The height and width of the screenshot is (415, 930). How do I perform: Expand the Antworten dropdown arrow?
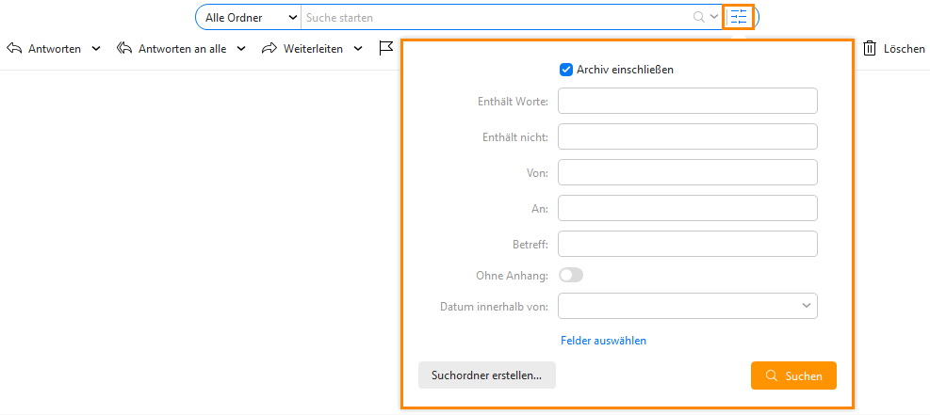tap(95, 49)
